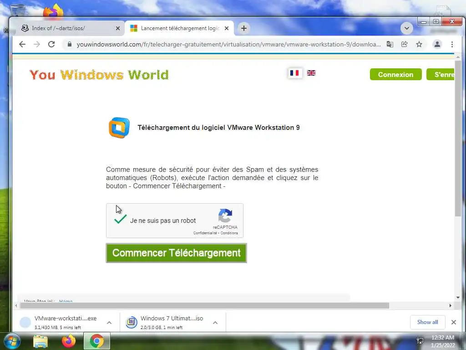466x350 pixels.
Task: Switch site language to French flag
Action: click(x=294, y=73)
